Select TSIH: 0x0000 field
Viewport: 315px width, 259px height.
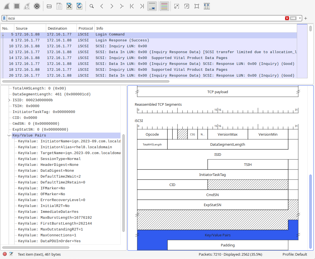26,106
